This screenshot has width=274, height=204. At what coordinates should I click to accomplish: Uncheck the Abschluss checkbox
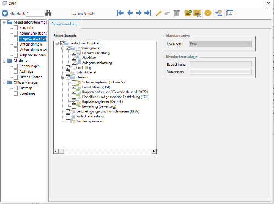74,58
